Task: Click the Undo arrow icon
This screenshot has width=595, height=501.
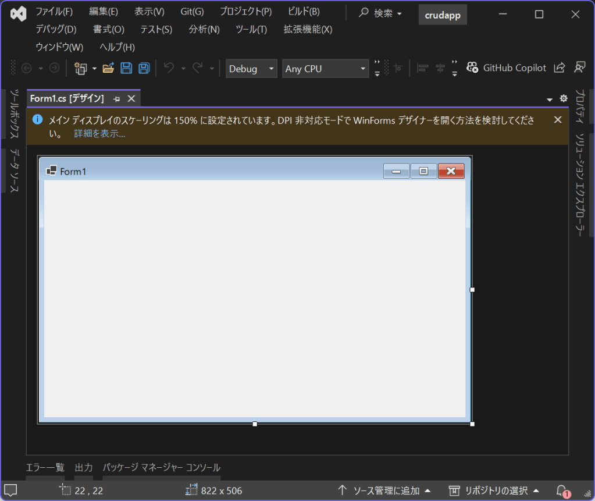Action: (169, 68)
